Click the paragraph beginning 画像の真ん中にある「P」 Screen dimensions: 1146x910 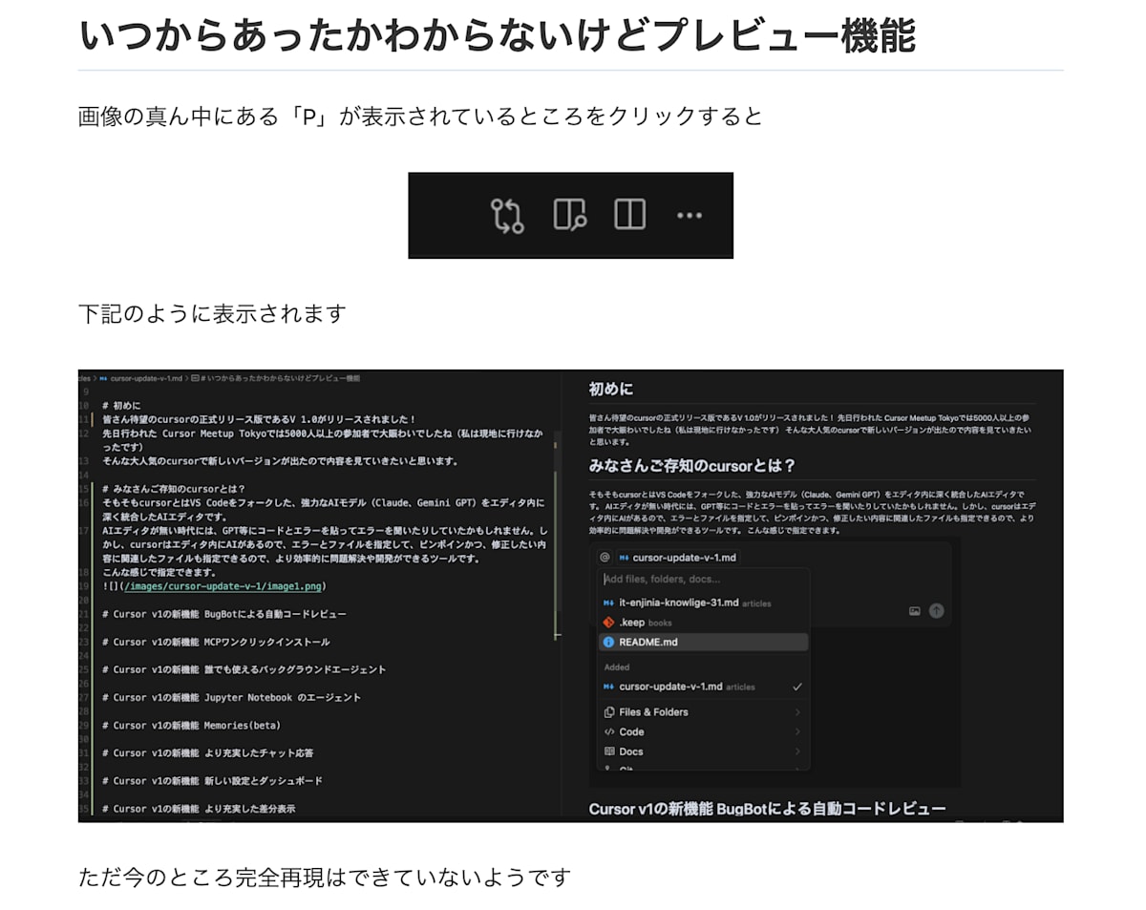coord(421,116)
